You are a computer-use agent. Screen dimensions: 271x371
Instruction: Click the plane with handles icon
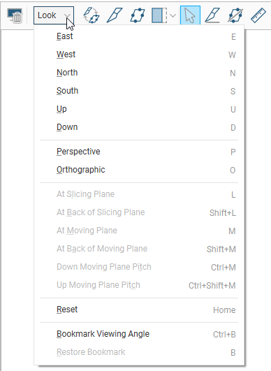(138, 15)
